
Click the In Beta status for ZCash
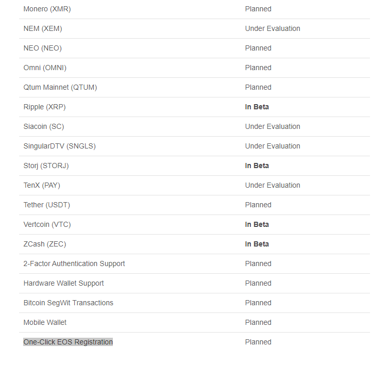point(257,244)
